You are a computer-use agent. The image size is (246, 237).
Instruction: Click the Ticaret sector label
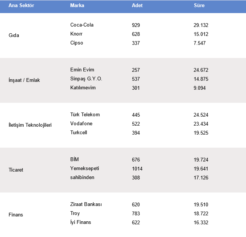pyautogui.click(x=16, y=170)
